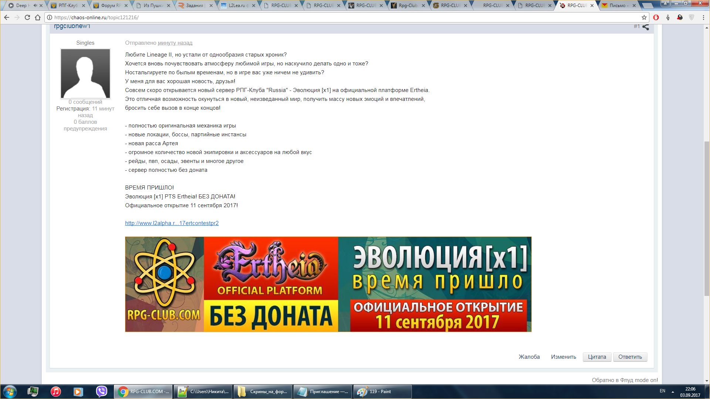Screen dimensions: 710x399
Task: Reload the current page
Action: [27, 17]
